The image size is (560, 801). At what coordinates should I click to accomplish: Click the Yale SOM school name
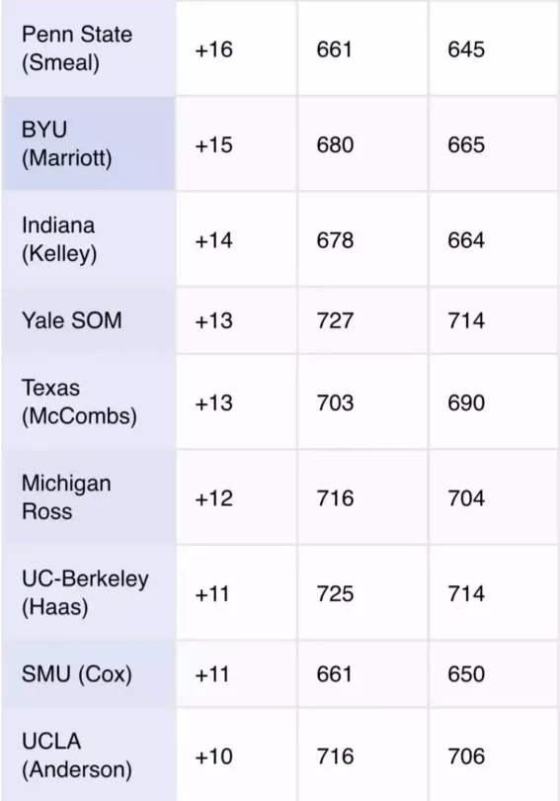[72, 320]
